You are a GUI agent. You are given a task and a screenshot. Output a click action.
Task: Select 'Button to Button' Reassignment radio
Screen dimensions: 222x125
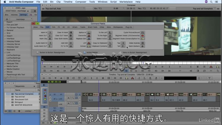pos(37,52)
